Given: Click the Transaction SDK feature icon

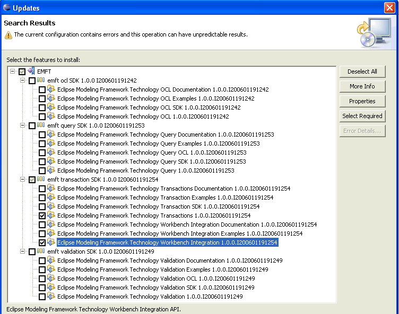Looking at the screenshot, I should pyautogui.click(x=51, y=206).
